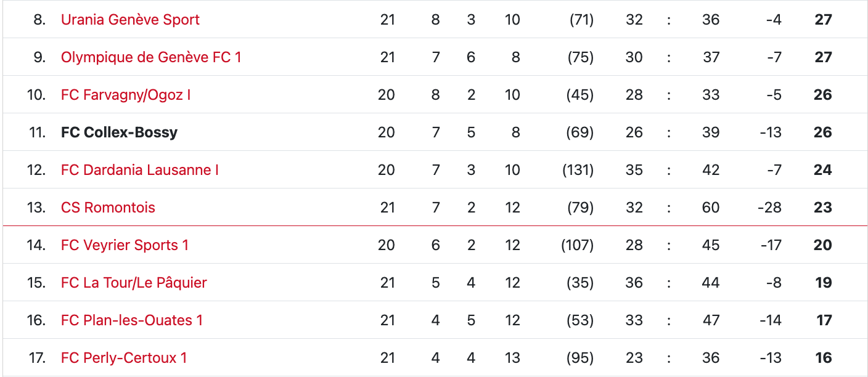
Task: Click the FC Veyrier Sports 1 link
Action: coord(125,245)
